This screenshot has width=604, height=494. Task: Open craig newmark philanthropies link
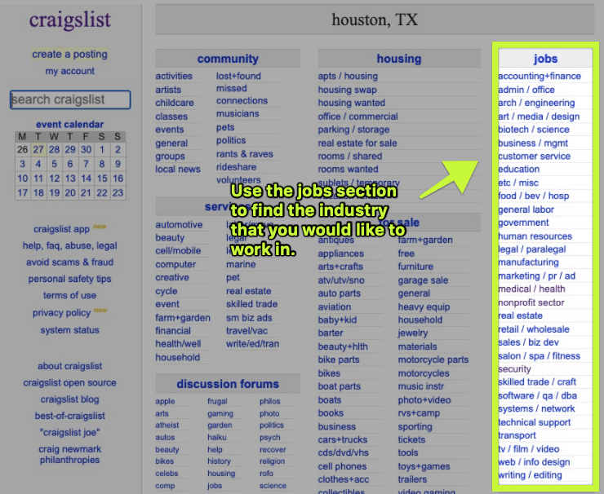pyautogui.click(x=69, y=454)
